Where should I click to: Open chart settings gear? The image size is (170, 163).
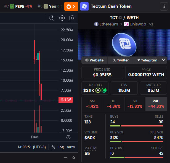[62, 18]
